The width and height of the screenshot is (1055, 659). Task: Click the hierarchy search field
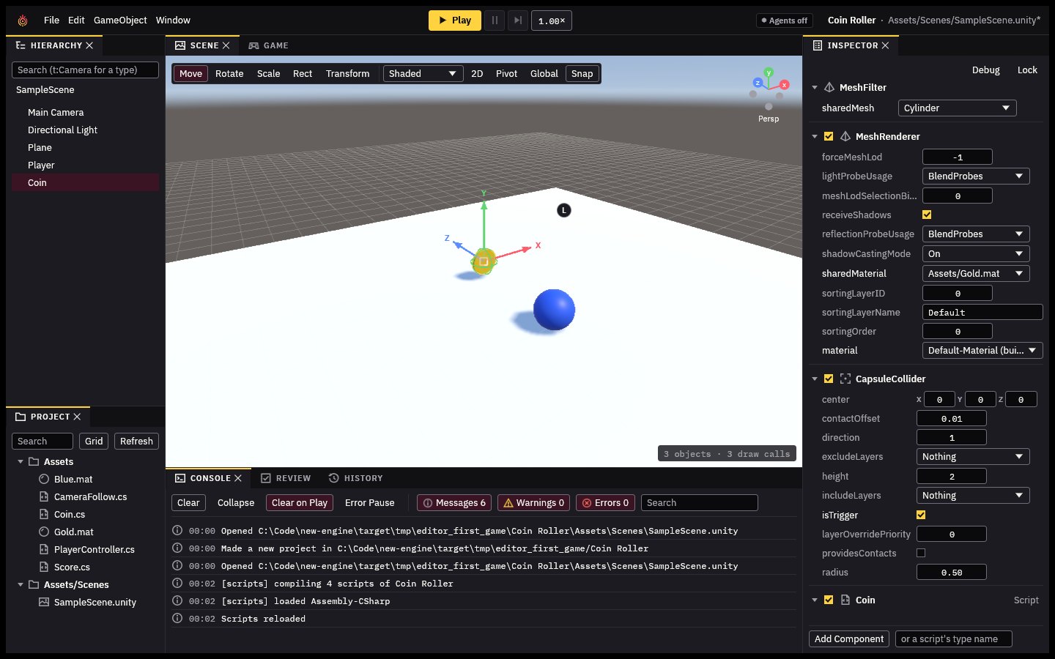click(85, 70)
